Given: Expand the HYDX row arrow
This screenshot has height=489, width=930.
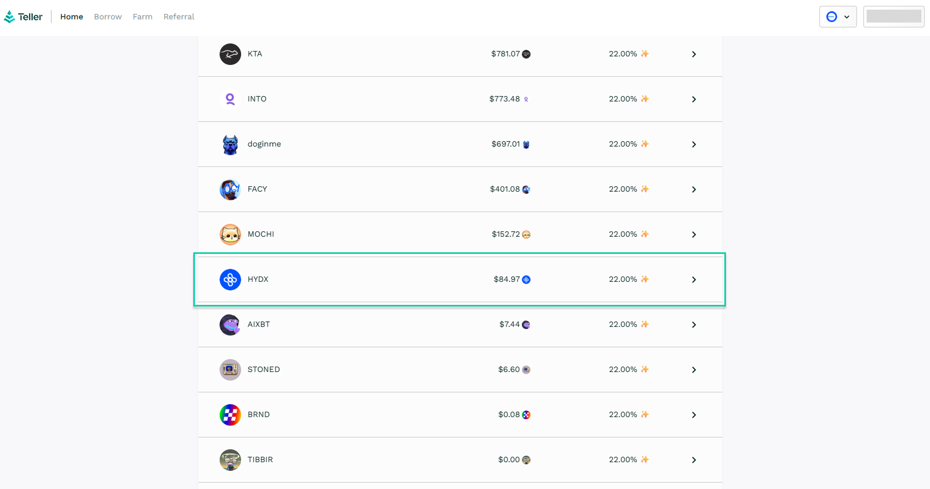Looking at the screenshot, I should [x=694, y=280].
